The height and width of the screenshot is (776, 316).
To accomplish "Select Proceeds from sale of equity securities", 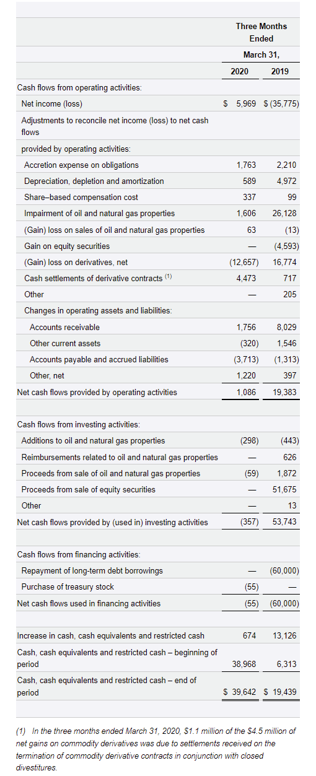I will 89,489.
